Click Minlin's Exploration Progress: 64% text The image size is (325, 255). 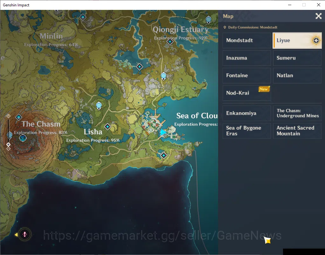point(51,45)
